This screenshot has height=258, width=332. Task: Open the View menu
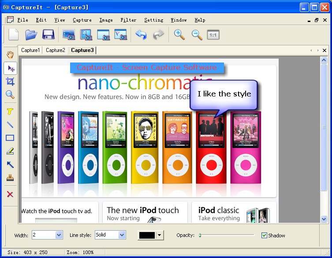point(60,20)
